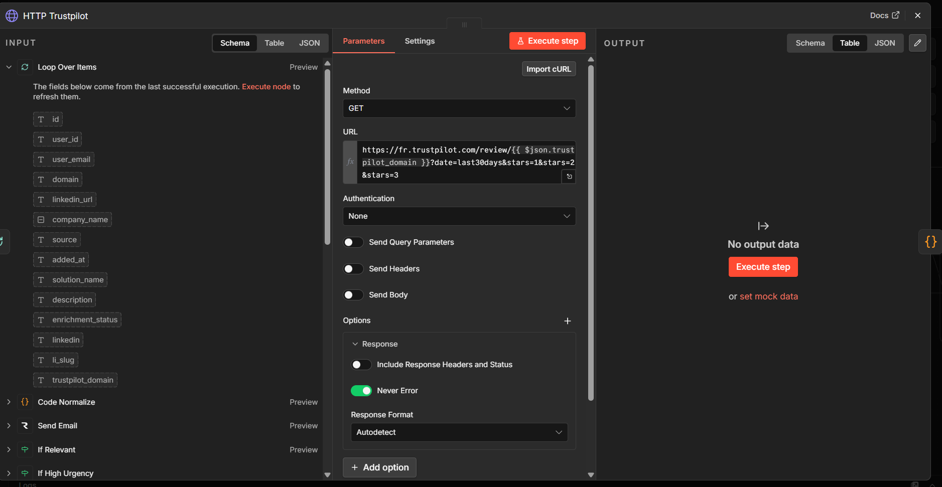Click the text type icon of id field

pyautogui.click(x=41, y=119)
